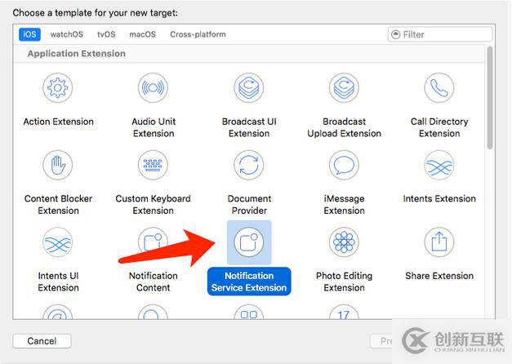Click the Custom Keyboard Extension label
This screenshot has height=364, width=512.
coord(153,204)
